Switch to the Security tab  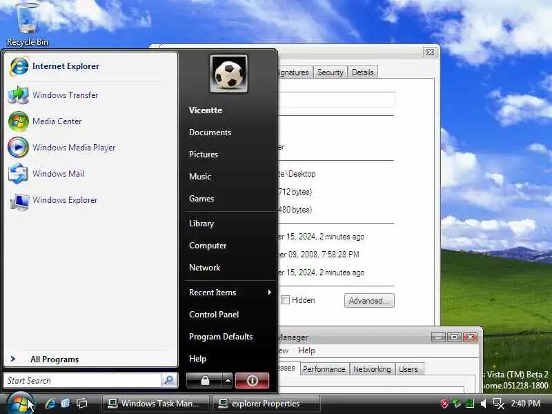tap(331, 72)
